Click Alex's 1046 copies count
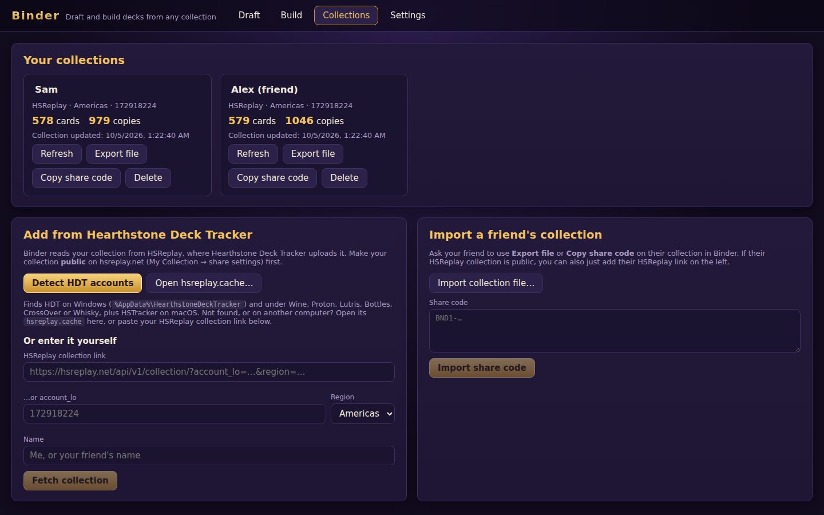Viewport: 824px width, 515px height. click(314, 121)
